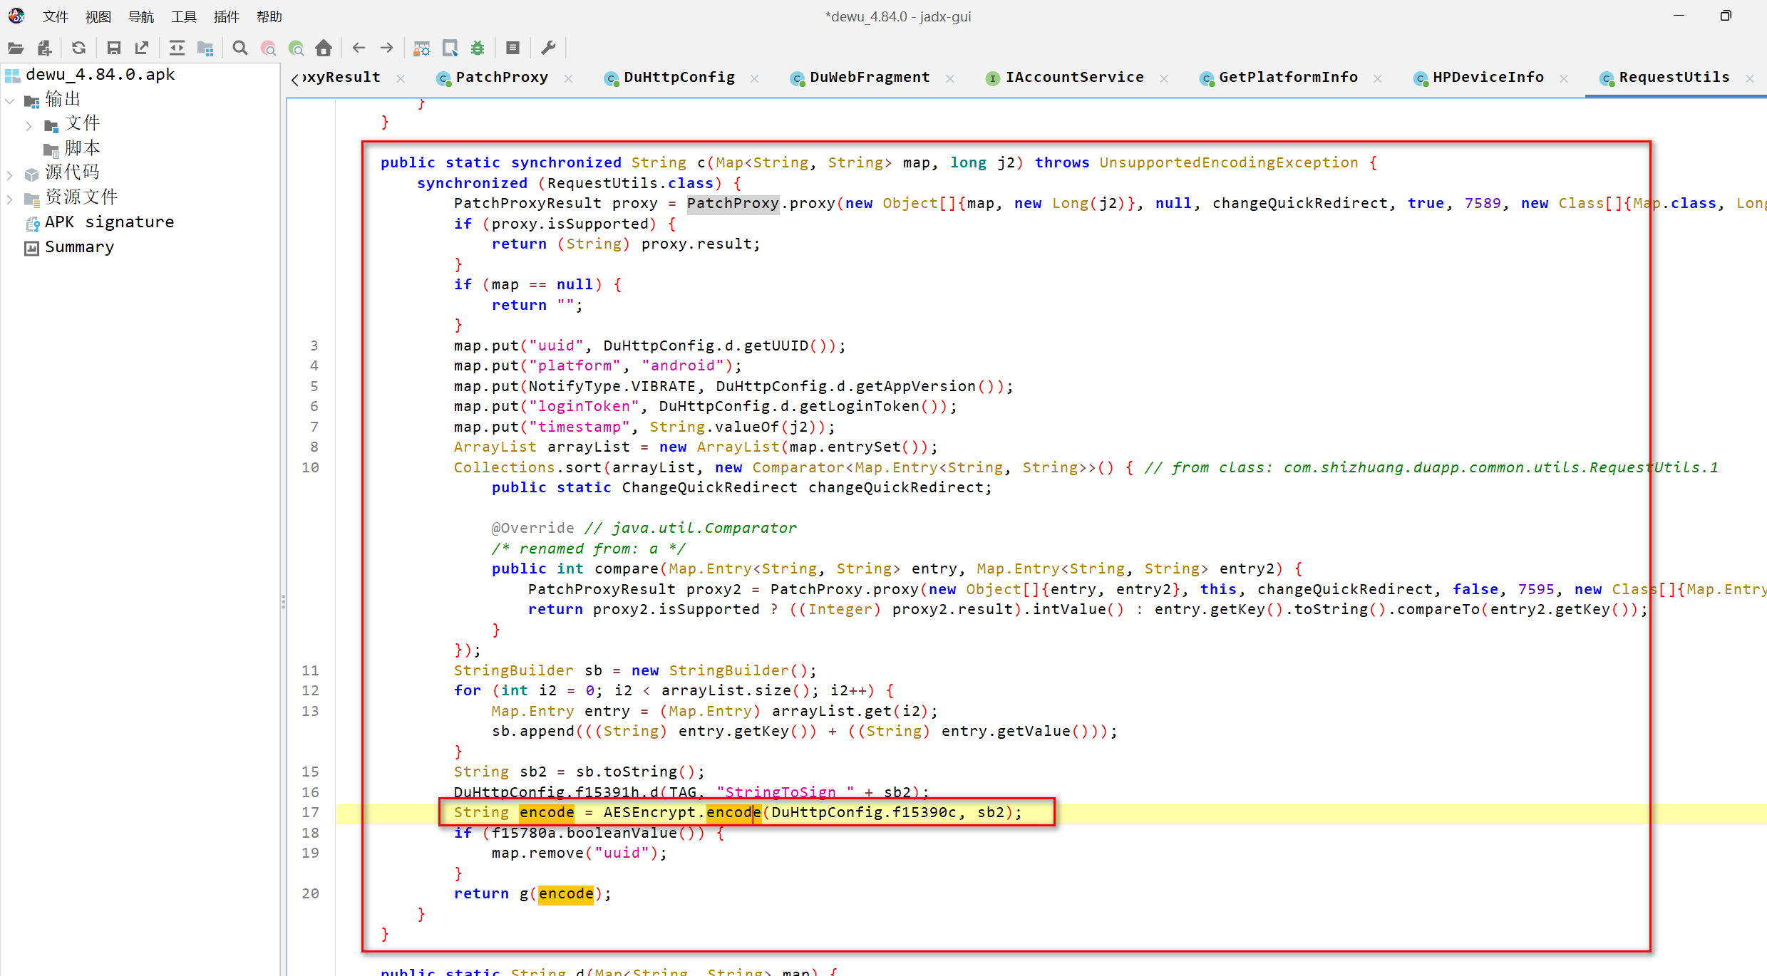The width and height of the screenshot is (1767, 976).
Task: Open the debugger bug icon
Action: (x=478, y=48)
